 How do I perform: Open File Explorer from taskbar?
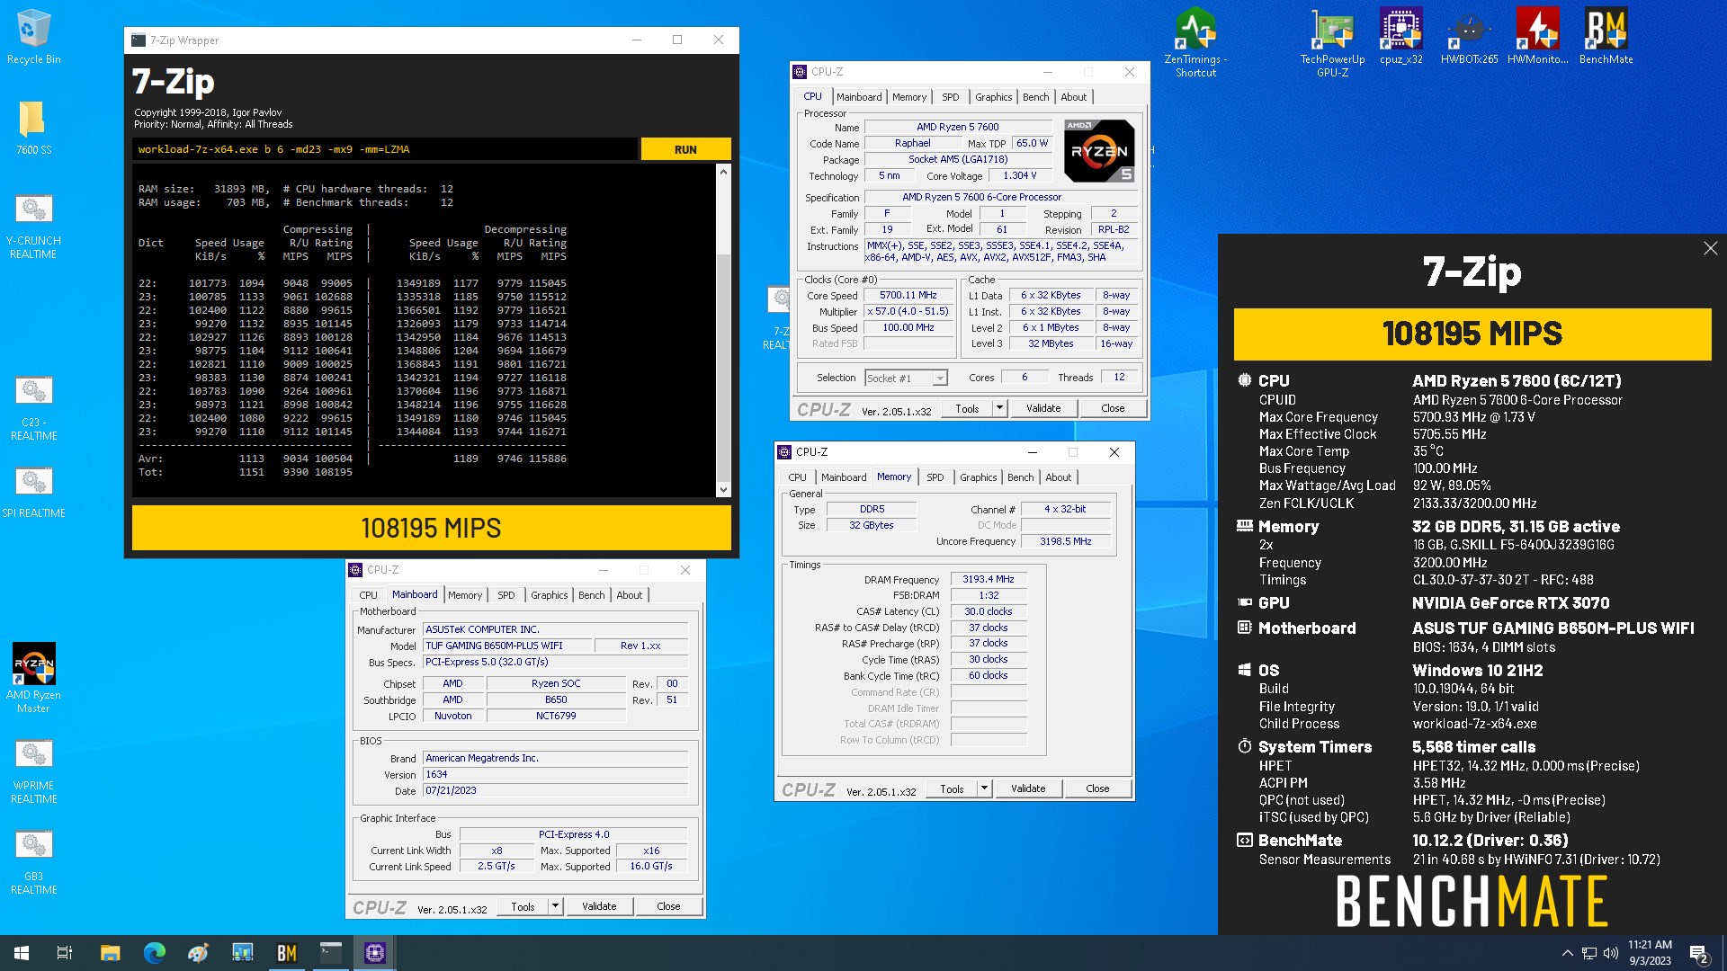[x=110, y=953]
